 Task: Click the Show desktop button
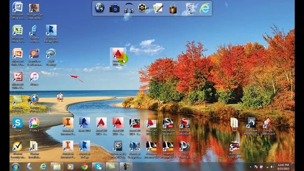point(293,167)
